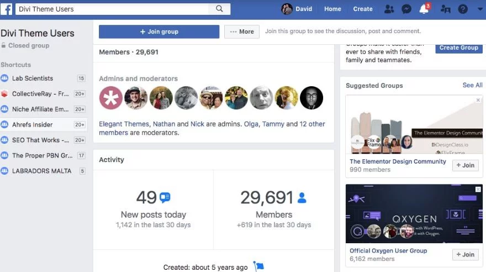Open The Elementor Design Community title link

[x=398, y=161]
